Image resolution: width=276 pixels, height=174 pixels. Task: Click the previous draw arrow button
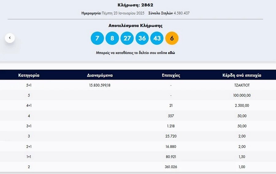pos(10,38)
